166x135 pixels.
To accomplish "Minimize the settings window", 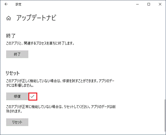I will [x=137, y=4].
